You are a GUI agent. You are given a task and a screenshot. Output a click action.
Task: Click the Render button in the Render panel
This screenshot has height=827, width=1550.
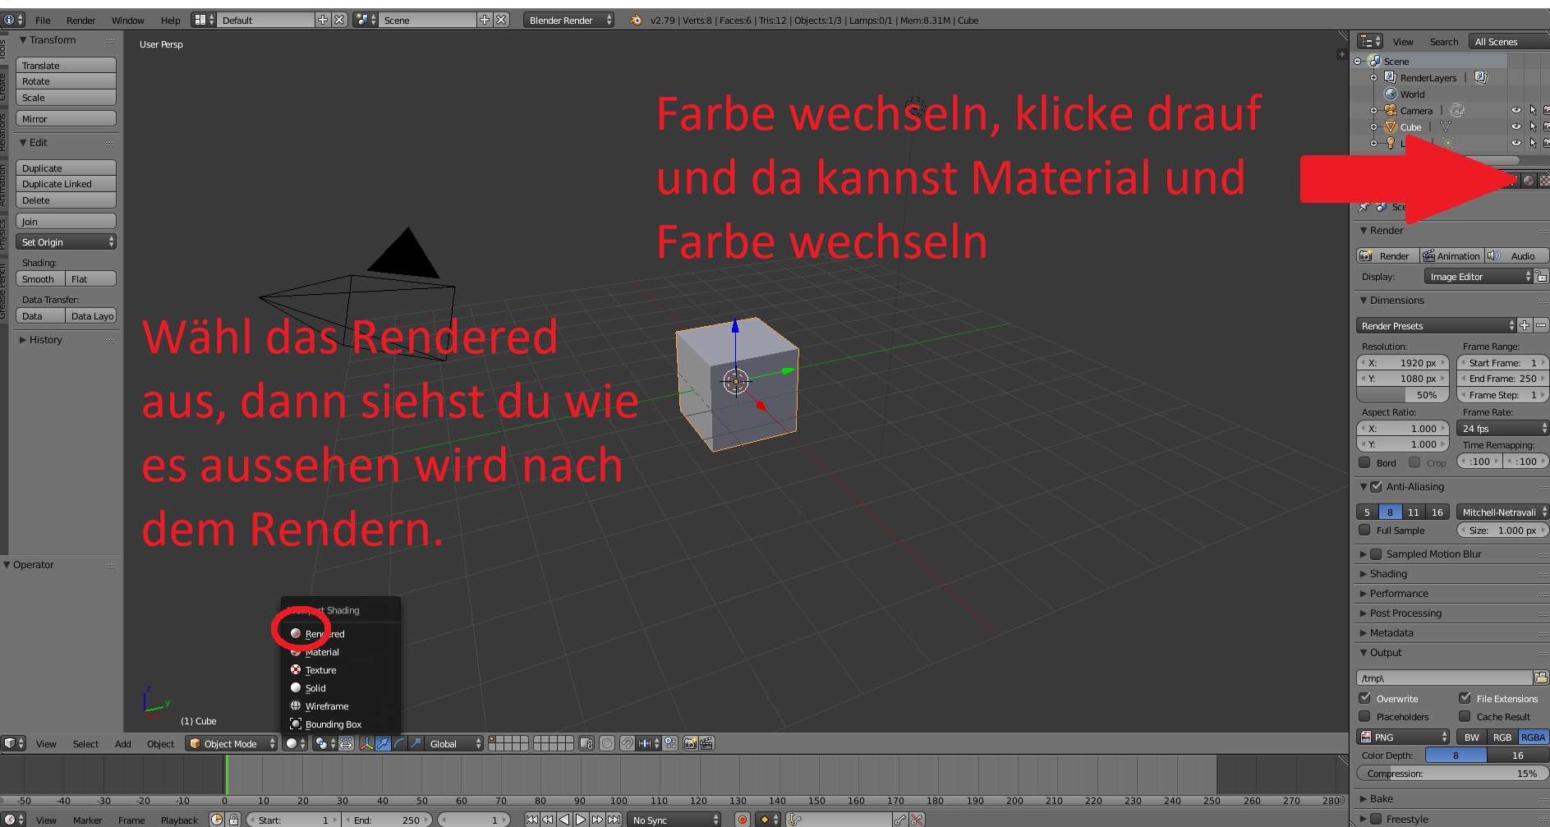click(x=1390, y=255)
